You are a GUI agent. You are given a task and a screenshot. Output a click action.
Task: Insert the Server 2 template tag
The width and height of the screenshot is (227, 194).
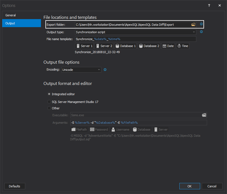point(104,46)
